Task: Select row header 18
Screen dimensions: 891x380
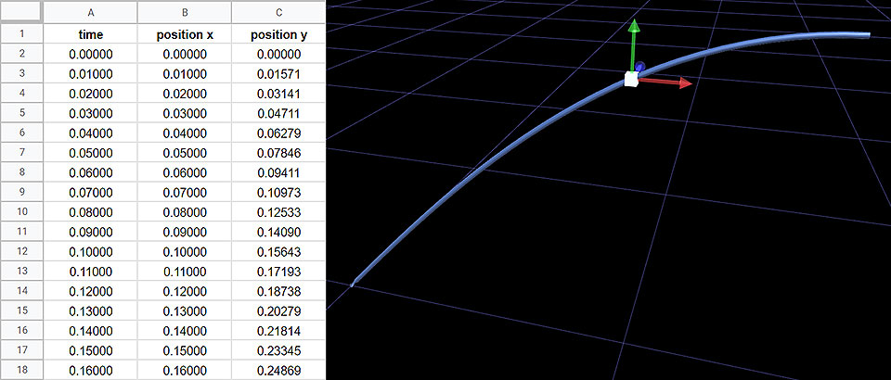Action: tap(21, 370)
